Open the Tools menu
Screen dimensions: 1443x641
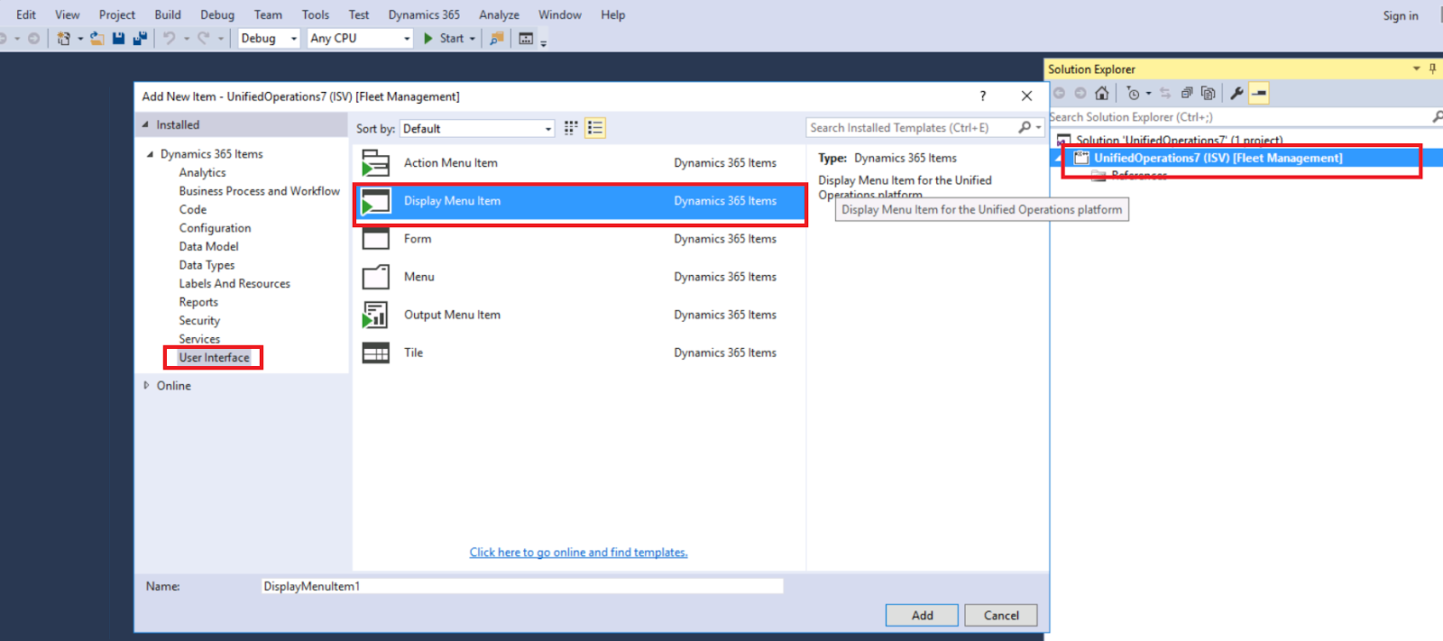pyautogui.click(x=316, y=14)
